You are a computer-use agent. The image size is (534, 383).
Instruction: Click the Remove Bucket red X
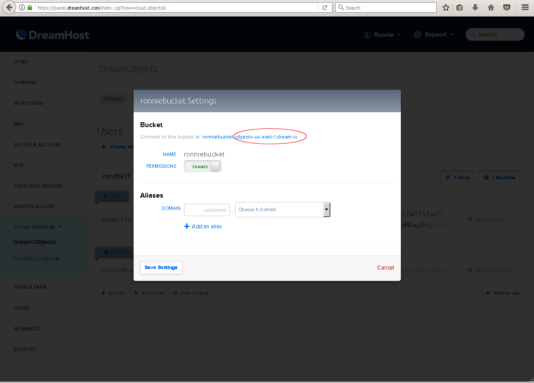(470, 270)
